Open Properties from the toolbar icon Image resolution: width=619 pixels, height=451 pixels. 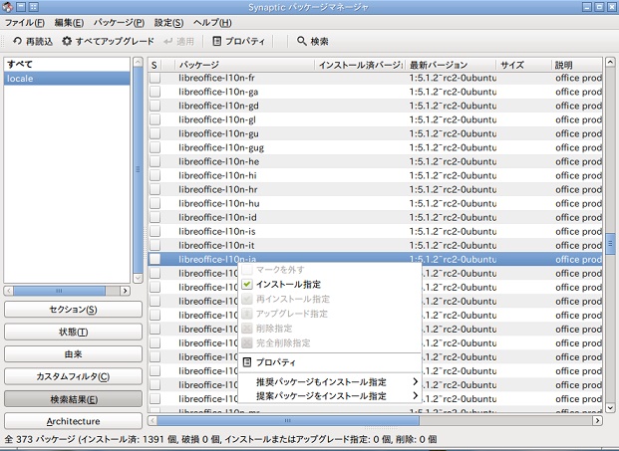pos(216,41)
